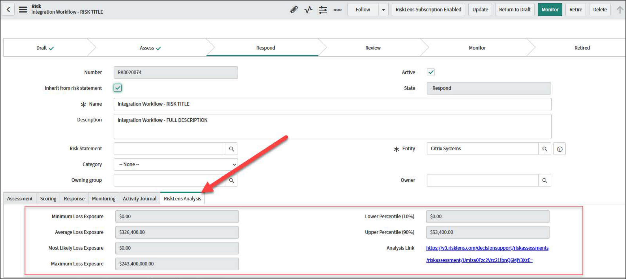
Task: Click the paperclip attachments icon
Action: coord(293,10)
